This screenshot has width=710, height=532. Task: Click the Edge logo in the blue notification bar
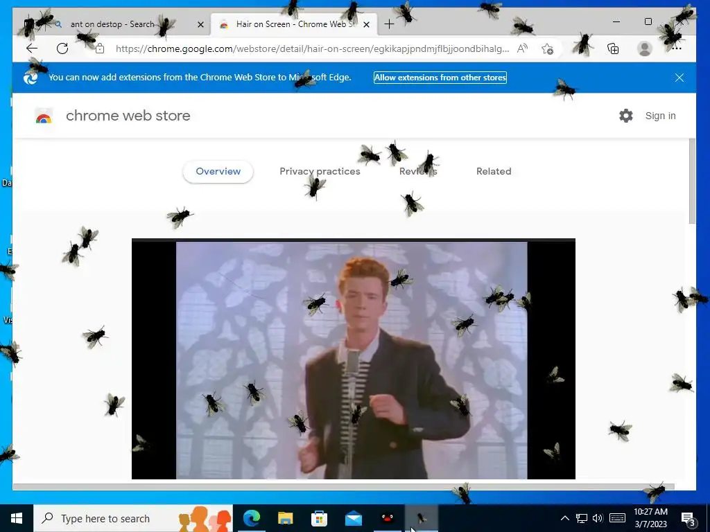(31, 78)
